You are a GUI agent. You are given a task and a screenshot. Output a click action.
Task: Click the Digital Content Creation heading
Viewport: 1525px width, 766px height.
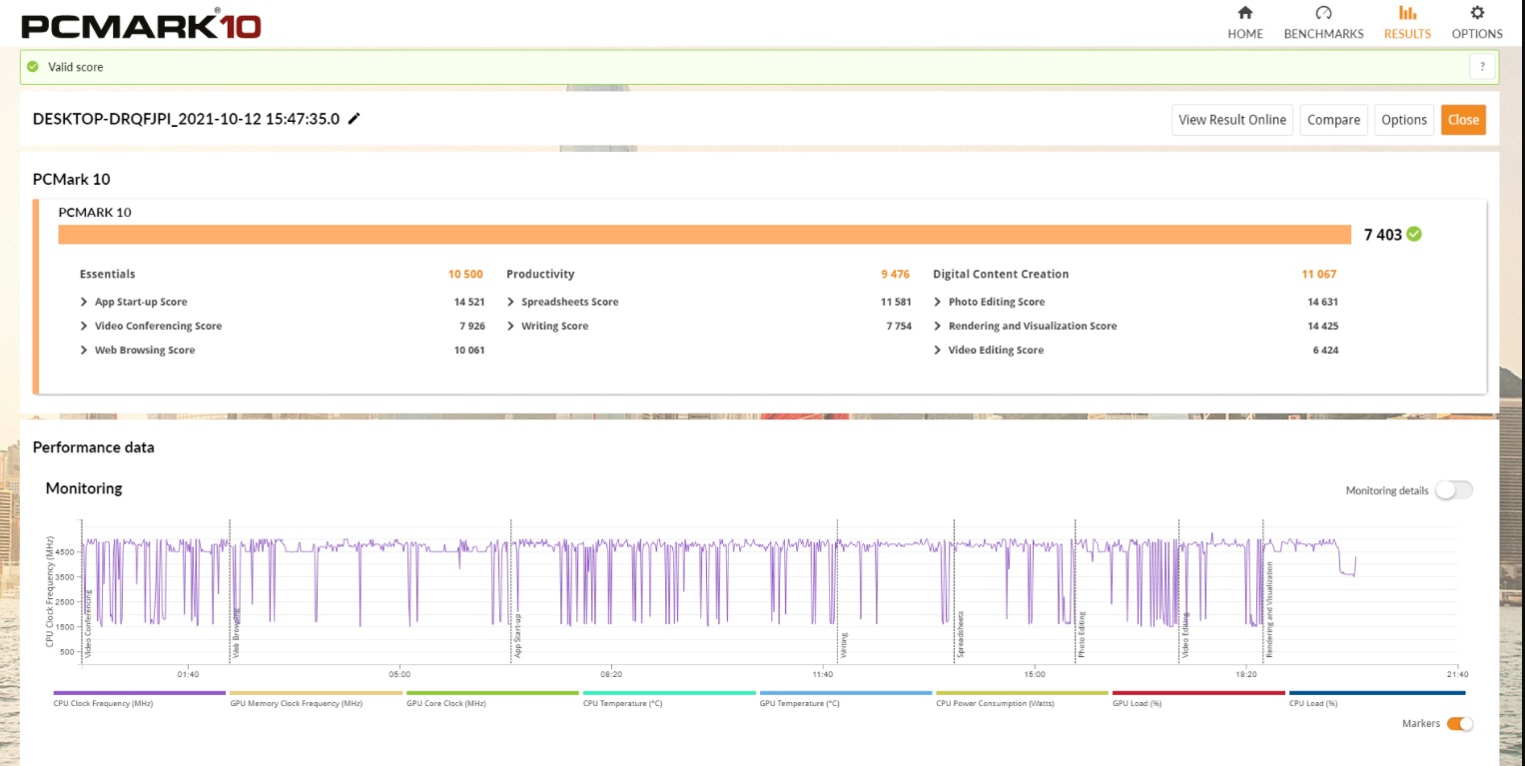tap(1001, 274)
